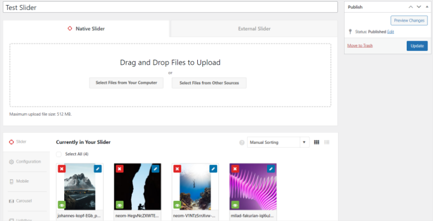Move Publish panel down with arrow
Image resolution: width=433 pixels, height=221 pixels.
(419, 7)
